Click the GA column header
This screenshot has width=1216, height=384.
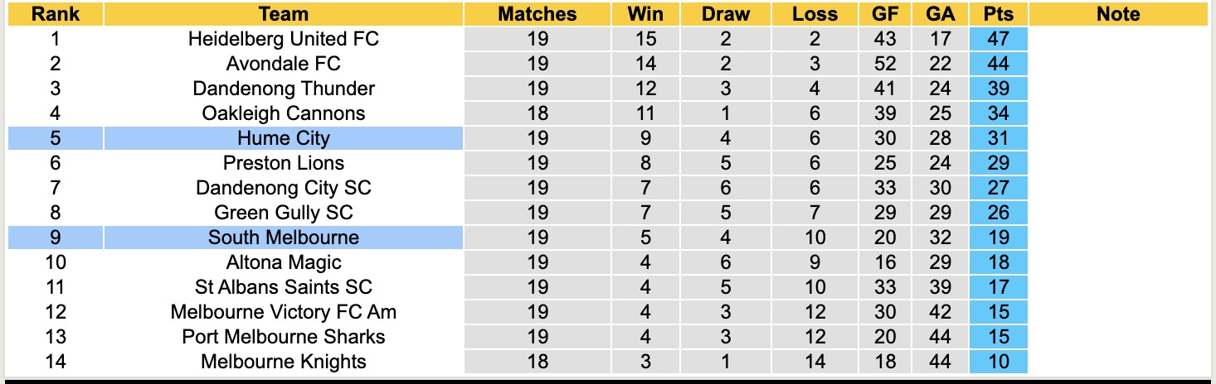click(x=939, y=14)
